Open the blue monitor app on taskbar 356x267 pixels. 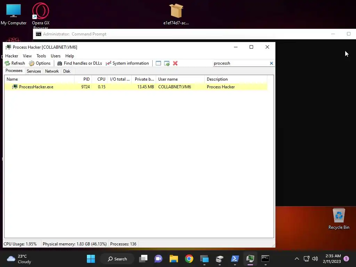pyautogui.click(x=204, y=259)
